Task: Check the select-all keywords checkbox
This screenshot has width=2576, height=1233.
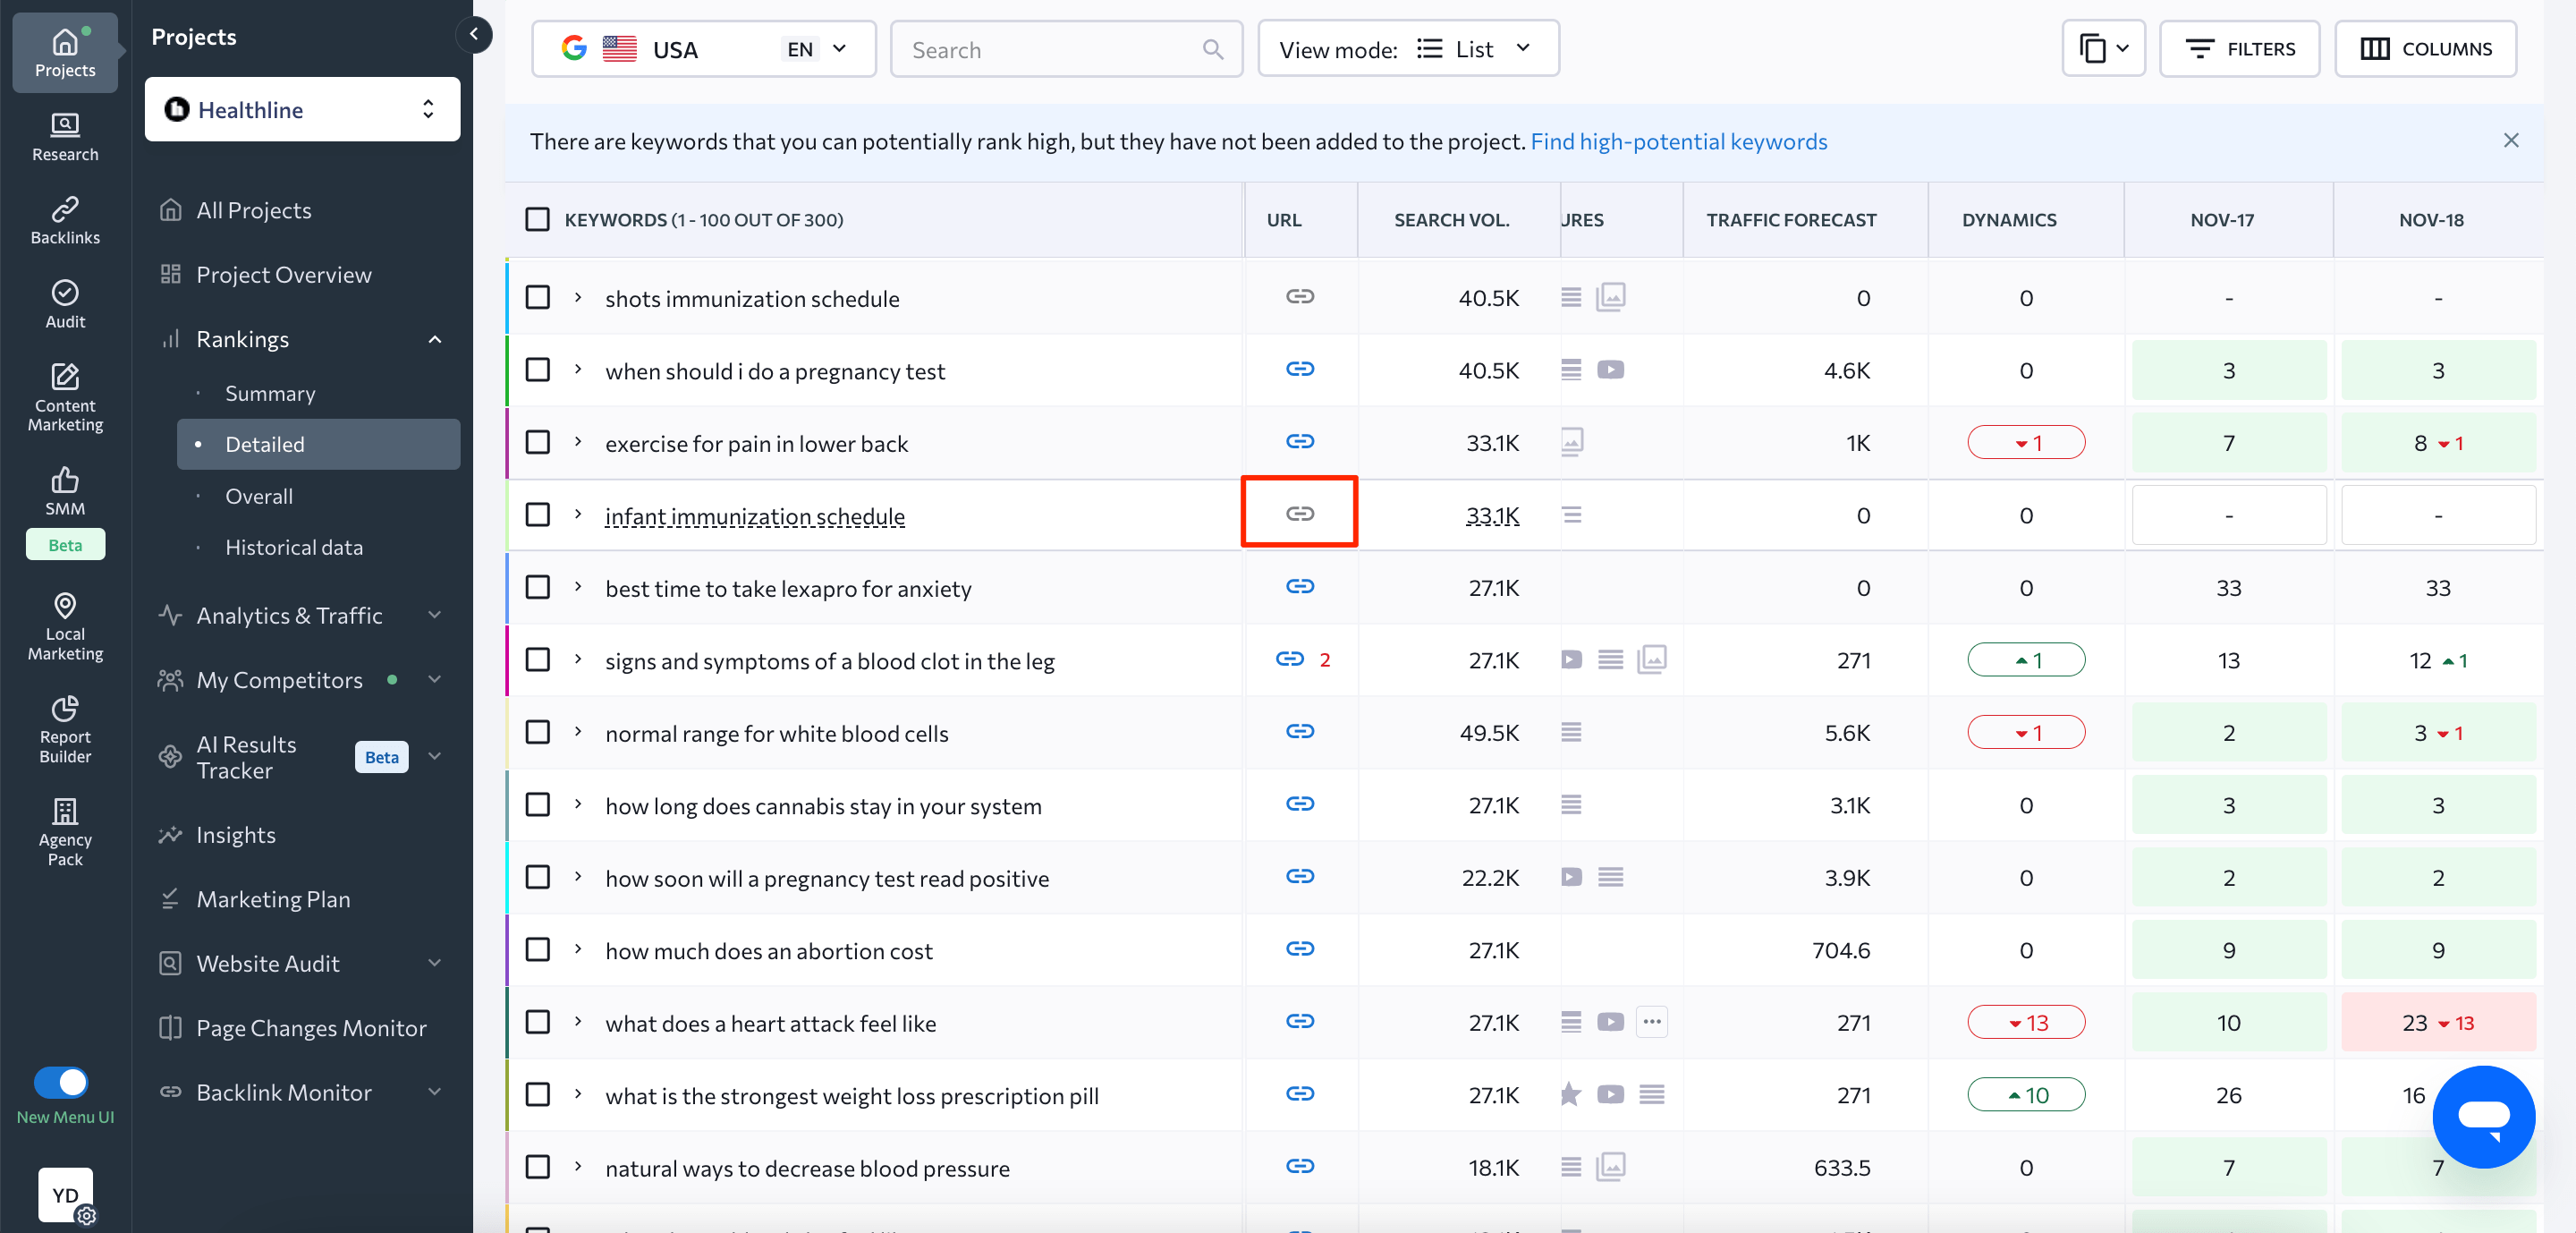Action: pos(537,219)
